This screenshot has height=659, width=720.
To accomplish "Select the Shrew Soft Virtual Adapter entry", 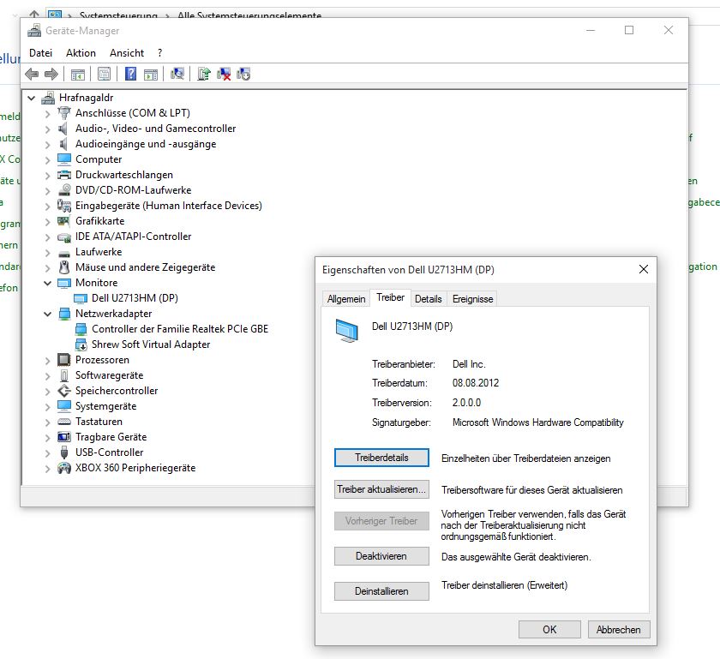I will [151, 344].
